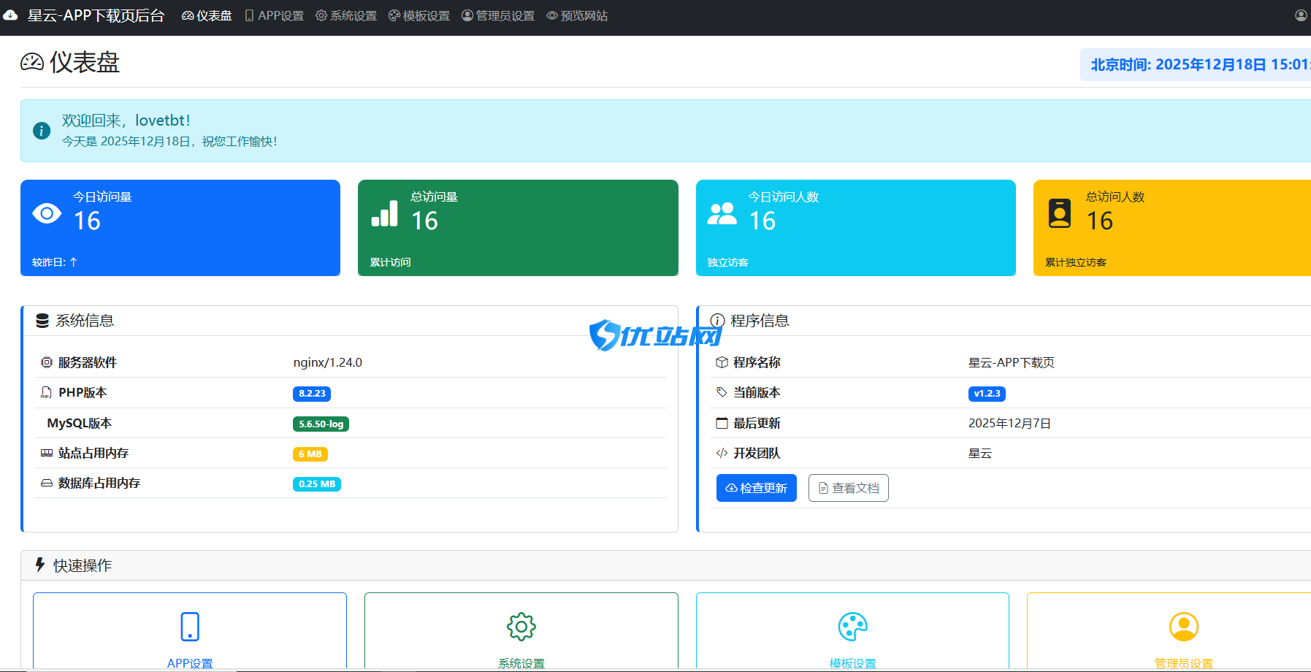The height and width of the screenshot is (672, 1311).
Task: Click the bar chart icon on 总访问量 card
Action: coord(384,213)
